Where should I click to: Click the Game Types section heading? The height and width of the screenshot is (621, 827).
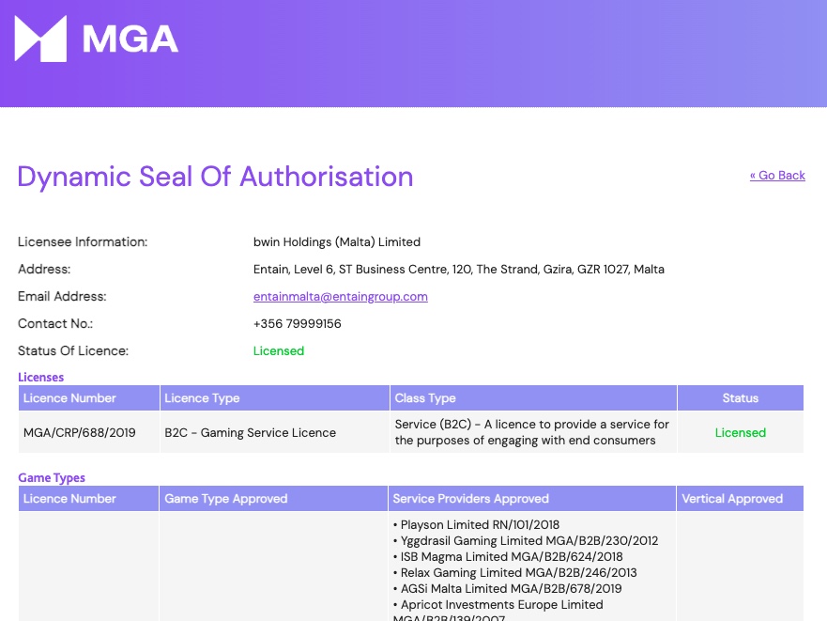pyautogui.click(x=52, y=477)
